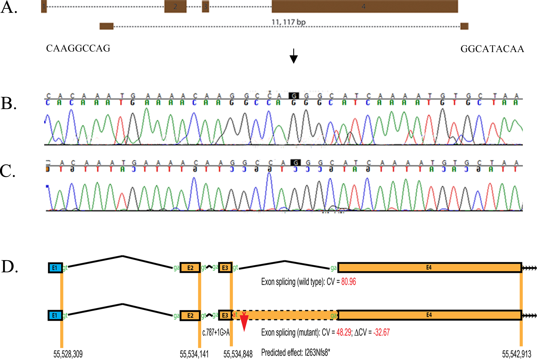The height and width of the screenshot is (359, 537).
Task: Select the blue E1 box in wild-type diagram
Action: [x=55, y=268]
